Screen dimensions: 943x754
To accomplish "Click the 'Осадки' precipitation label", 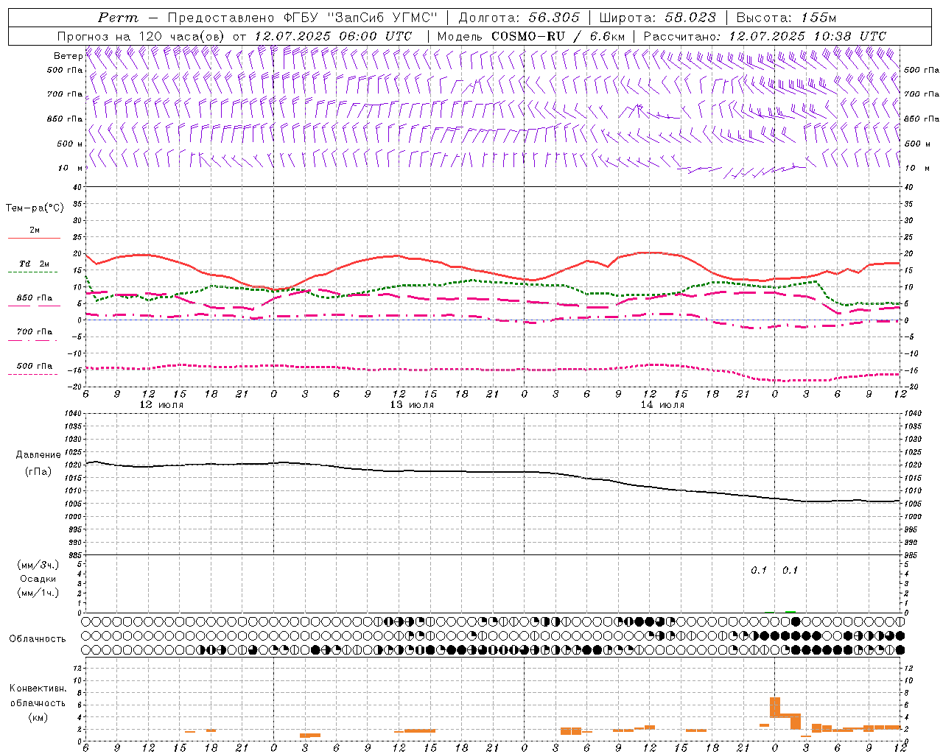I will coord(38,579).
